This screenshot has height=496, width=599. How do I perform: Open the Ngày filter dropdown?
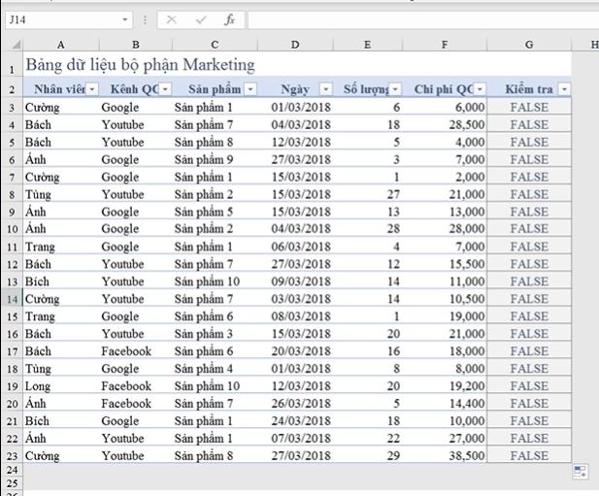click(x=325, y=89)
